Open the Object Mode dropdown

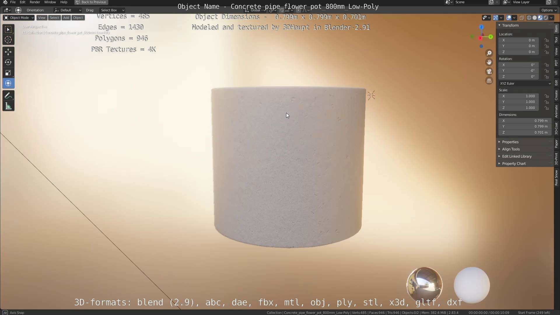[x=19, y=18]
